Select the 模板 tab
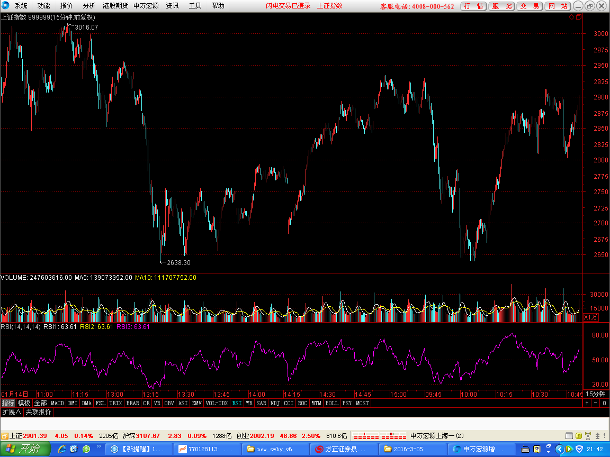This screenshot has width=610, height=457. pos(24,403)
